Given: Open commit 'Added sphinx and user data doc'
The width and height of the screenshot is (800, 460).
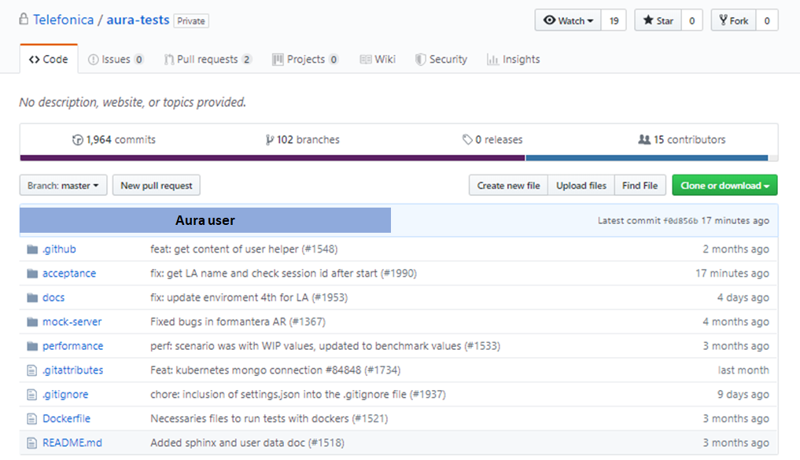Looking at the screenshot, I should pyautogui.click(x=247, y=443).
